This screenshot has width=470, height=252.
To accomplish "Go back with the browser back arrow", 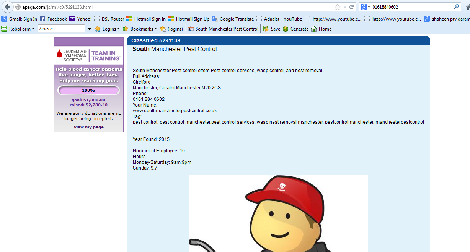I will (x=7, y=7).
